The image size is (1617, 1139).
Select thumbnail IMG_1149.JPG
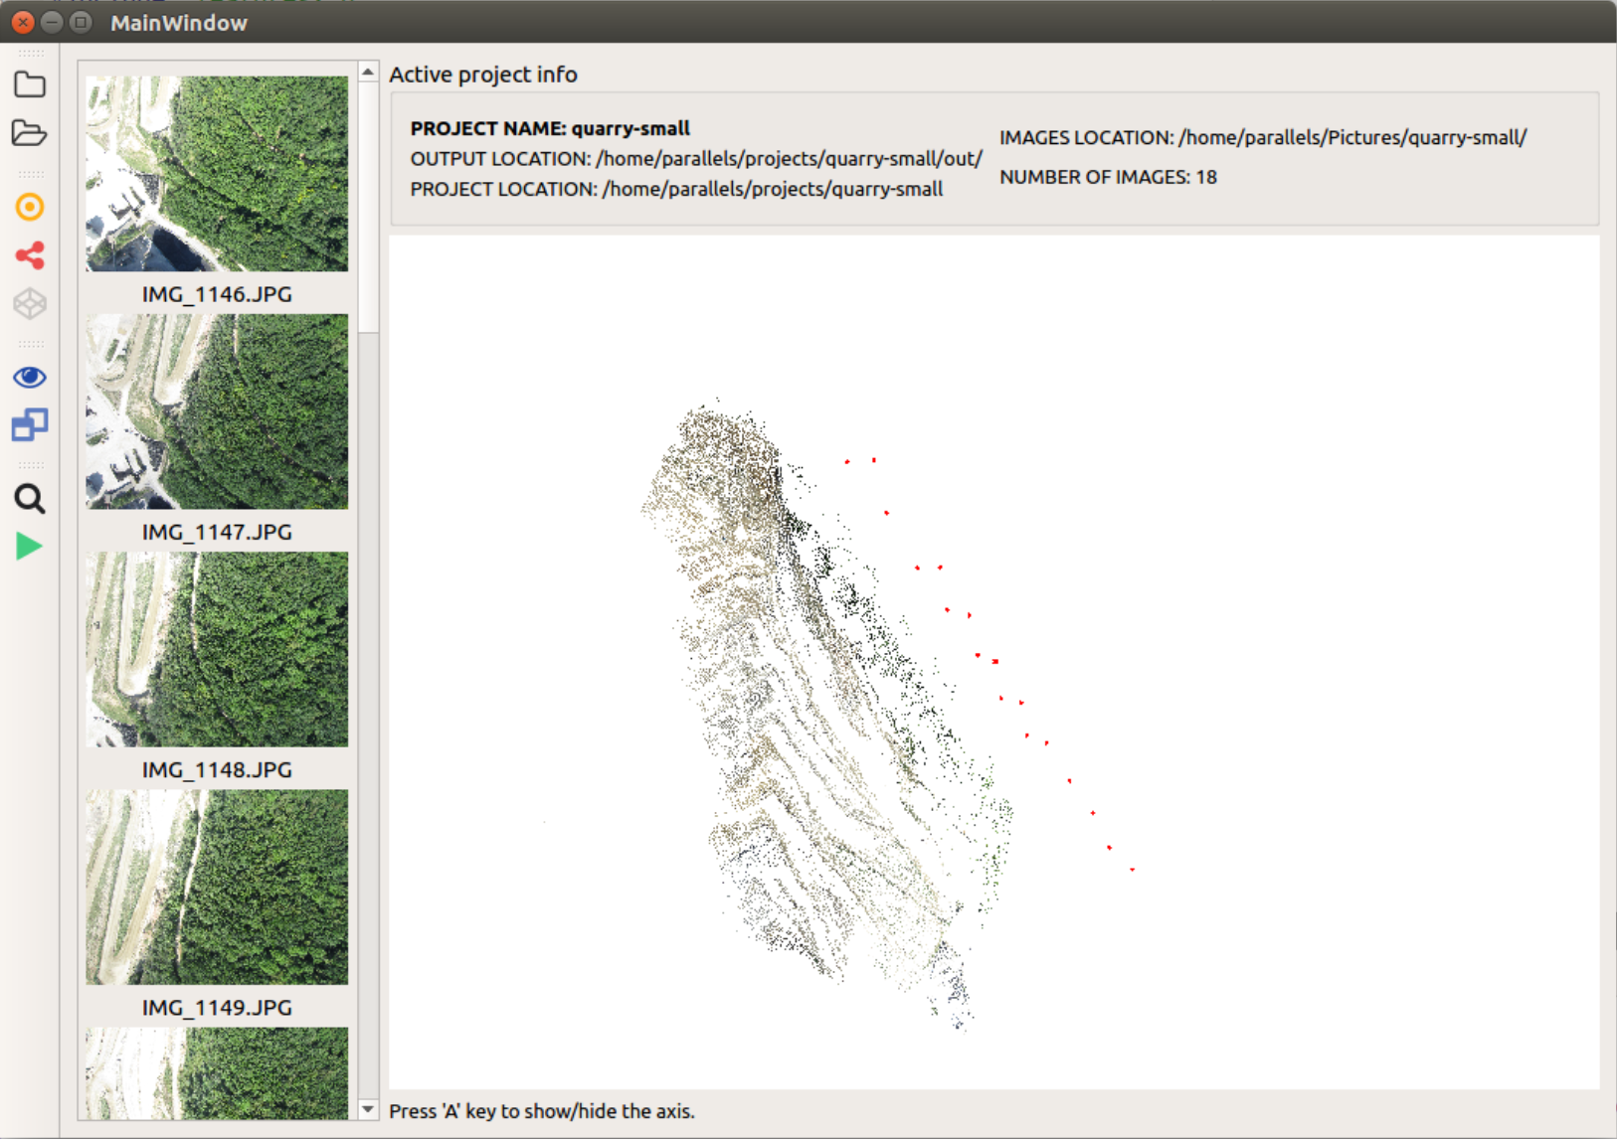(x=217, y=887)
